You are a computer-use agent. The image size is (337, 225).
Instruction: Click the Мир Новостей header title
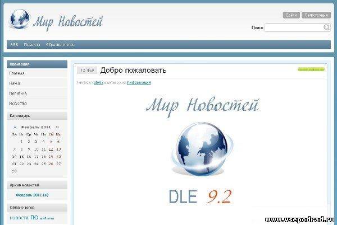pyautogui.click(x=68, y=22)
